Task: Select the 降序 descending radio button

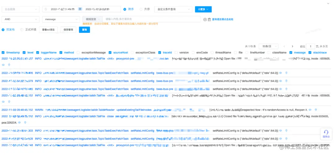Action: click(125, 9)
